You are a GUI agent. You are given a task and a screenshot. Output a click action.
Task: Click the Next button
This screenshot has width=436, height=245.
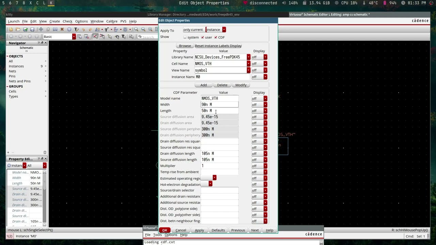pyautogui.click(x=255, y=230)
